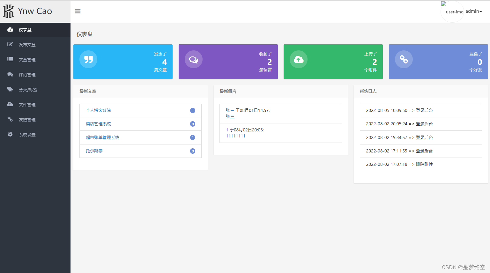490x273 pixels.
Task: Select log entry 2022-08-02 17:11:55 登录后台
Action: click(x=421, y=151)
